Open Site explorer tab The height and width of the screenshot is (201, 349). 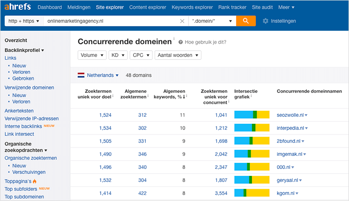[110, 7]
